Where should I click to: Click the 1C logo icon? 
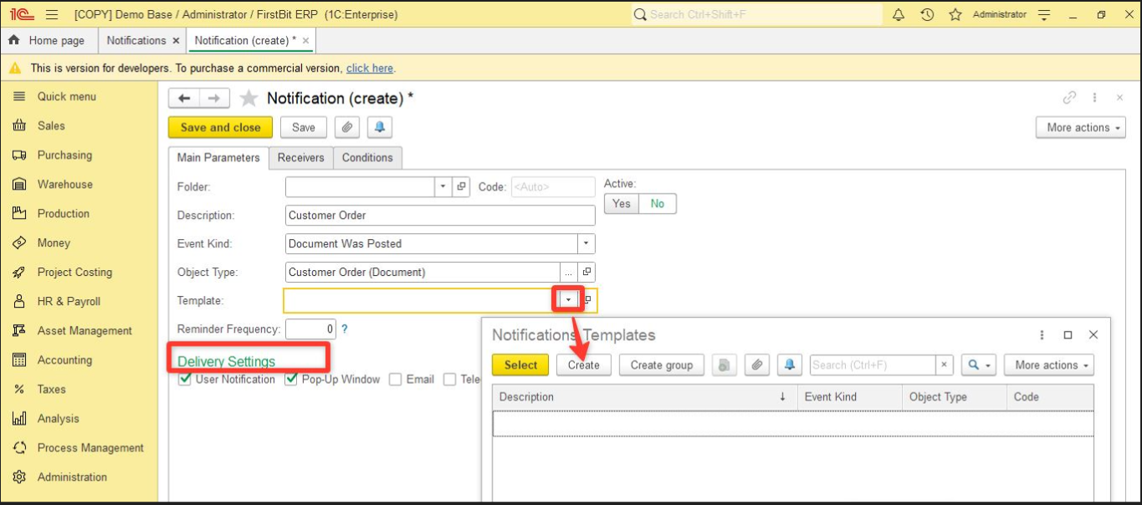coord(23,14)
